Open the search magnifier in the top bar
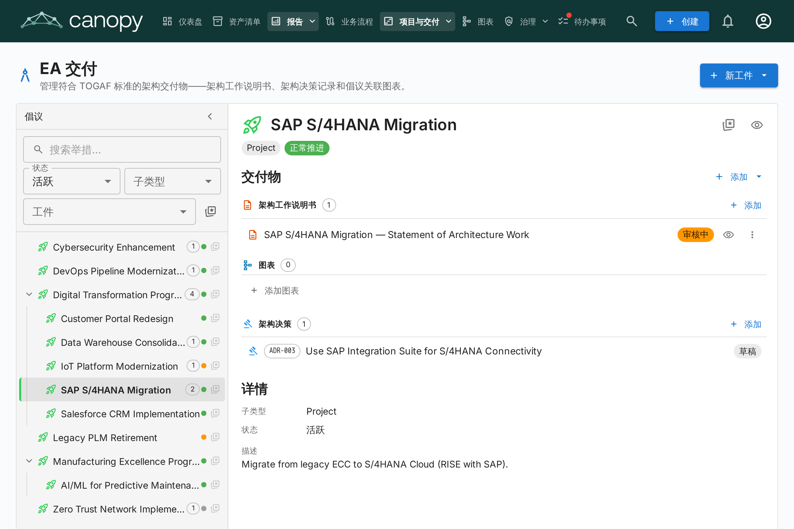This screenshot has width=794, height=529. (x=631, y=21)
